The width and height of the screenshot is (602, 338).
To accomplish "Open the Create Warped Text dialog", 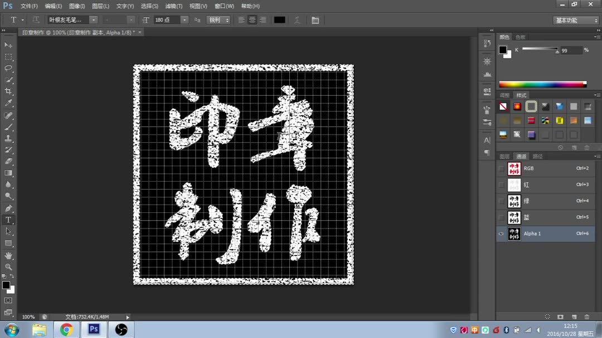I will (x=297, y=19).
